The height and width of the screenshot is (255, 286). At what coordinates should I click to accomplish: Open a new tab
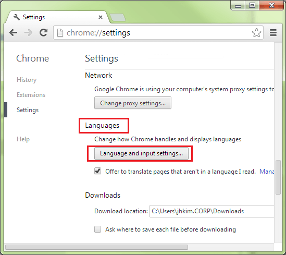118,17
